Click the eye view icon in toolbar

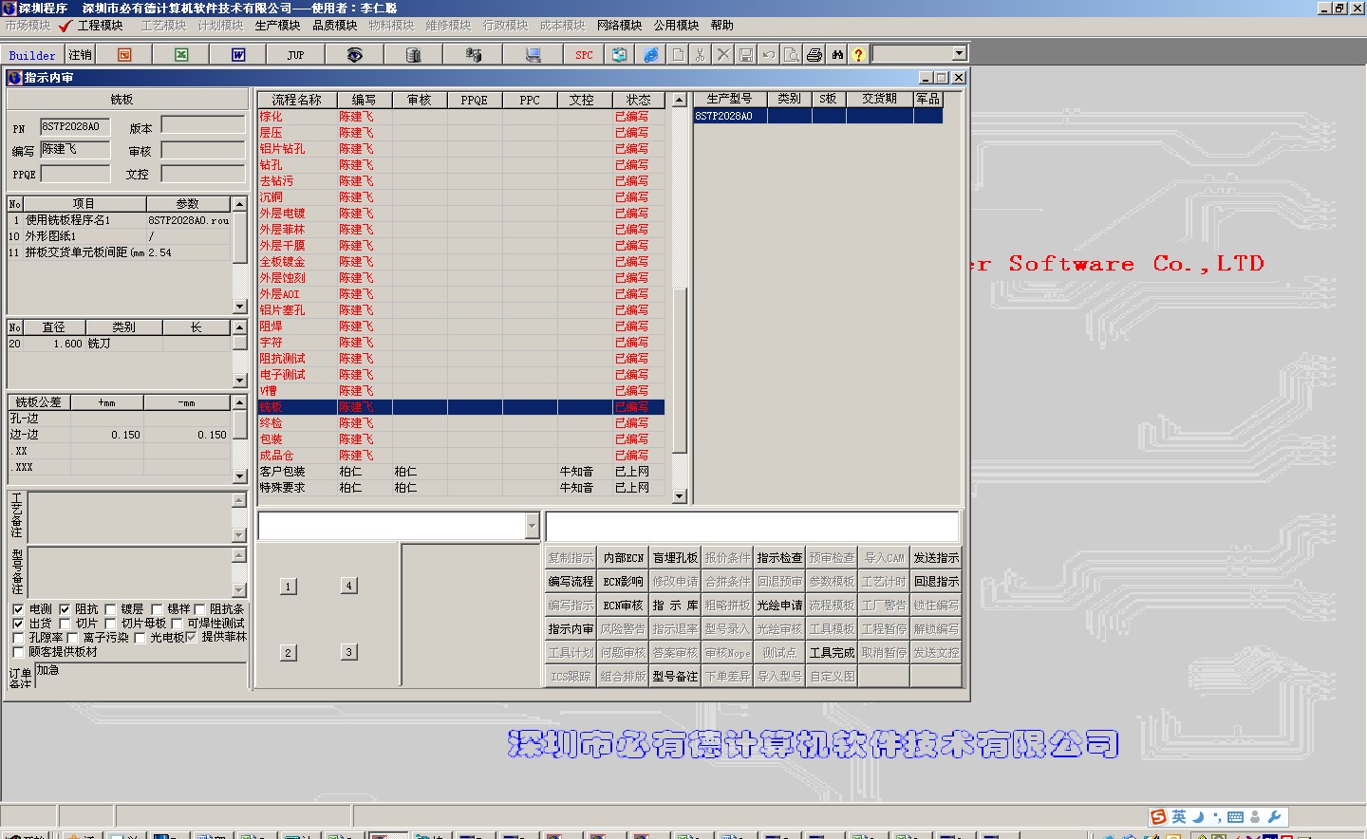click(x=354, y=55)
